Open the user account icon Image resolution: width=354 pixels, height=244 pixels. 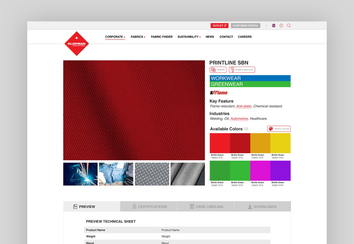[x=281, y=26]
